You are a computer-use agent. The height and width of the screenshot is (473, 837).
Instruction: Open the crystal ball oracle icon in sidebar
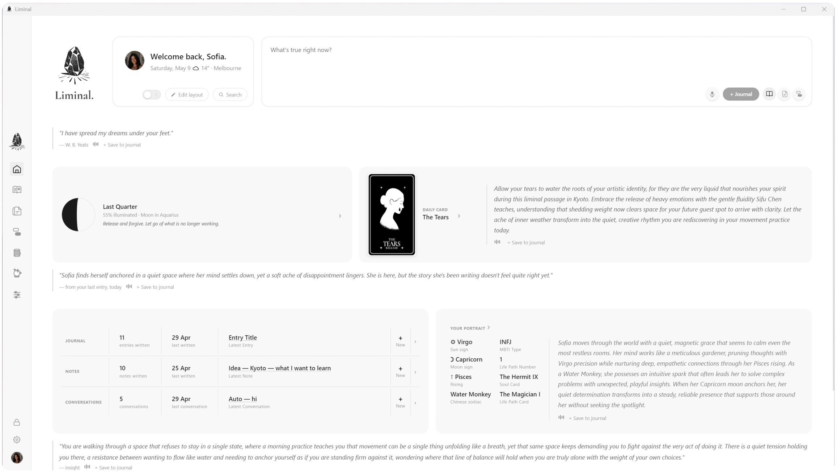coord(17,273)
